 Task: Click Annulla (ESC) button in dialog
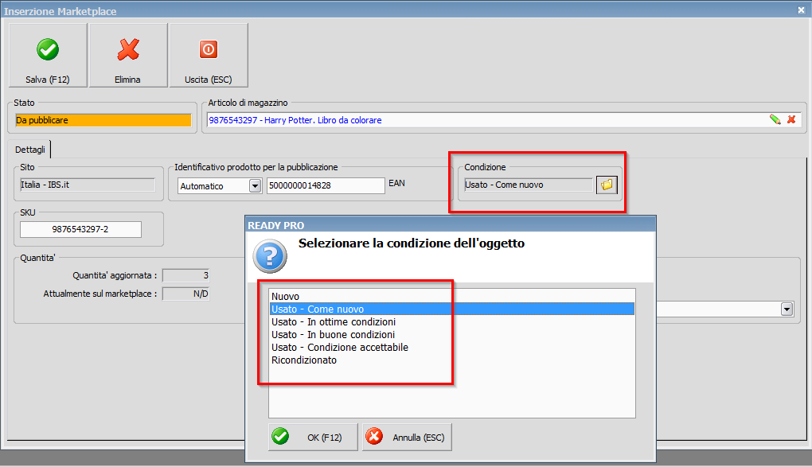point(407,437)
